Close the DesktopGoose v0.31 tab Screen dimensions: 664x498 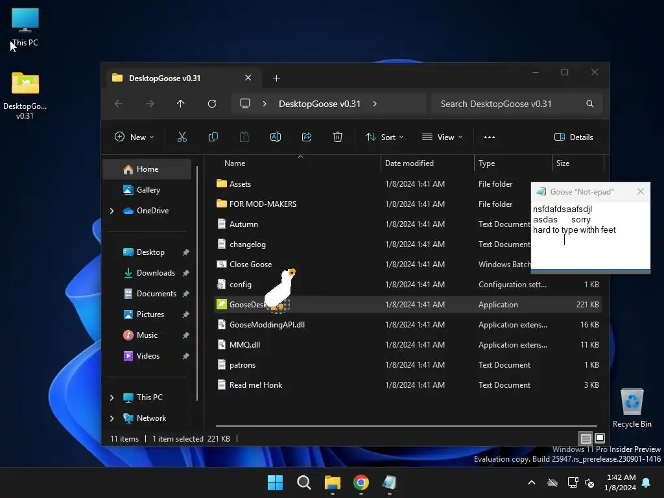point(248,78)
